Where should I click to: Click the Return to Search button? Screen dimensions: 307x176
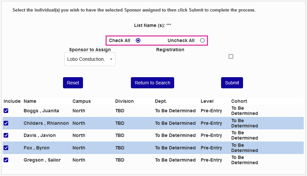pos(153,83)
